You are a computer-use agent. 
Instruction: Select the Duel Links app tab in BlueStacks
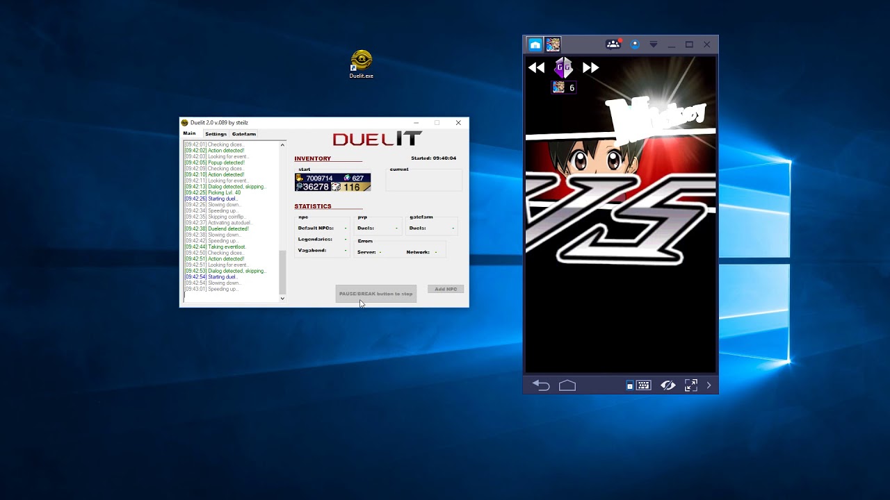tap(553, 44)
